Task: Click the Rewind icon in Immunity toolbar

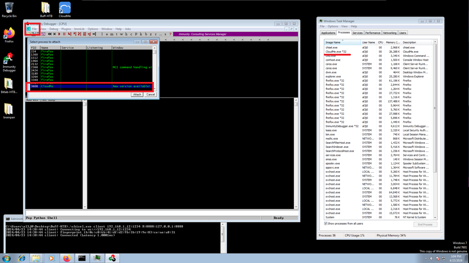Action: [x=50, y=34]
